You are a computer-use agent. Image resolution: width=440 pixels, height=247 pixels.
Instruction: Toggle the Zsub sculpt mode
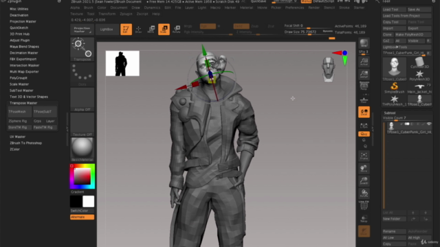pyautogui.click(x=255, y=26)
